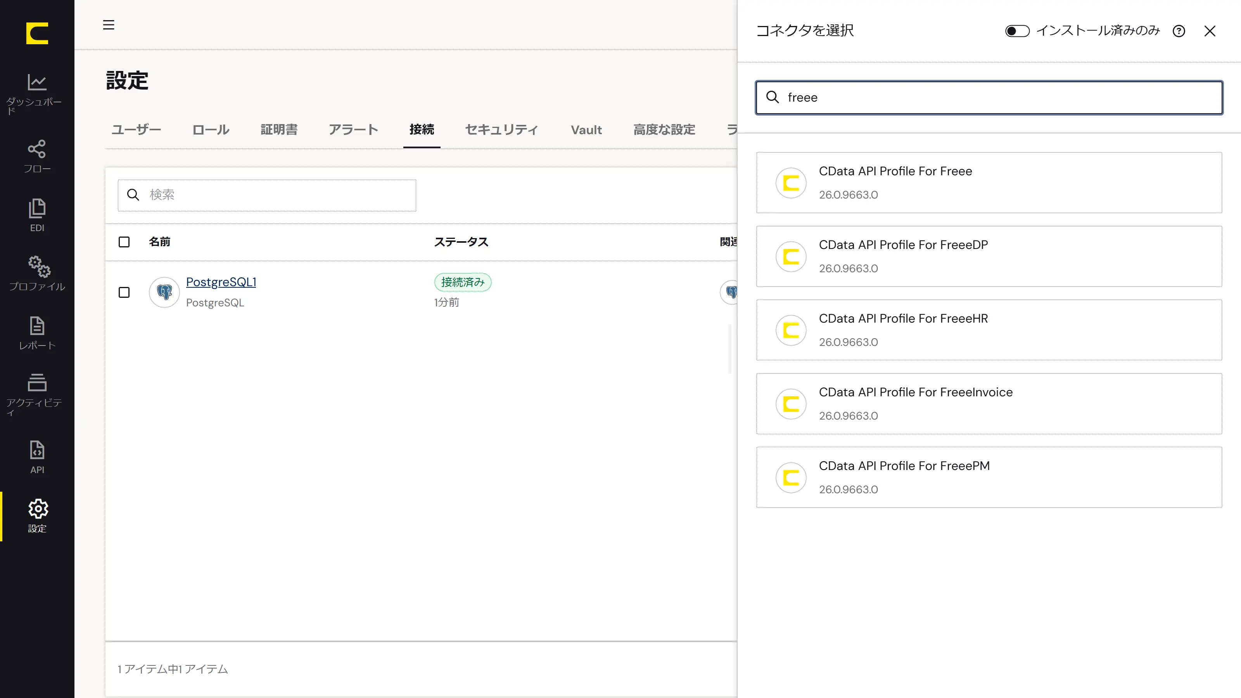Open the EDI sidebar item
This screenshot has height=698, width=1241.
[37, 215]
